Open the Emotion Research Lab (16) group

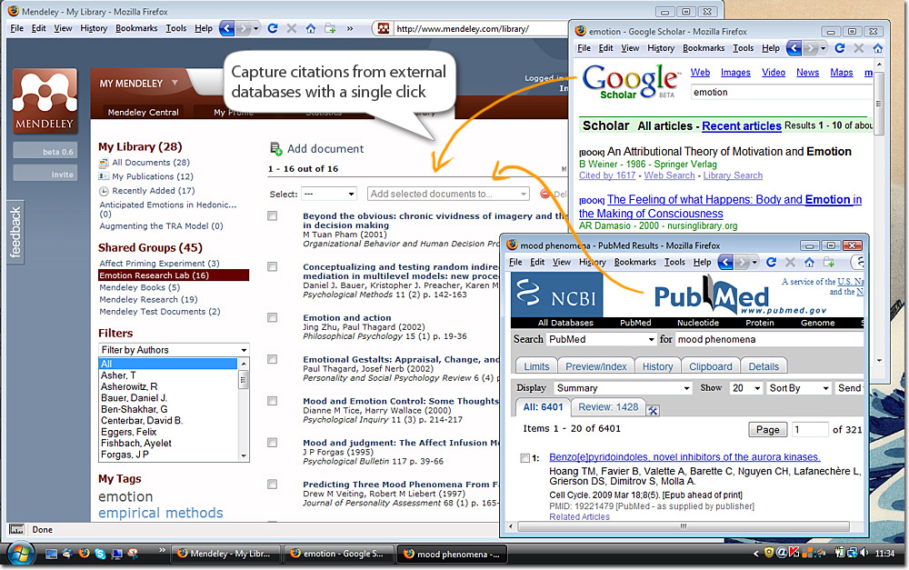click(174, 275)
